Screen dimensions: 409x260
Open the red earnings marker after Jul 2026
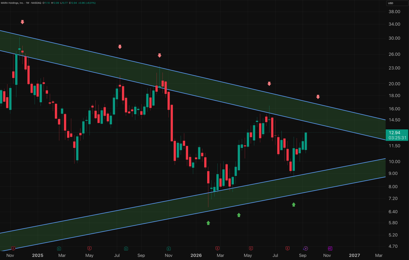click(288, 248)
